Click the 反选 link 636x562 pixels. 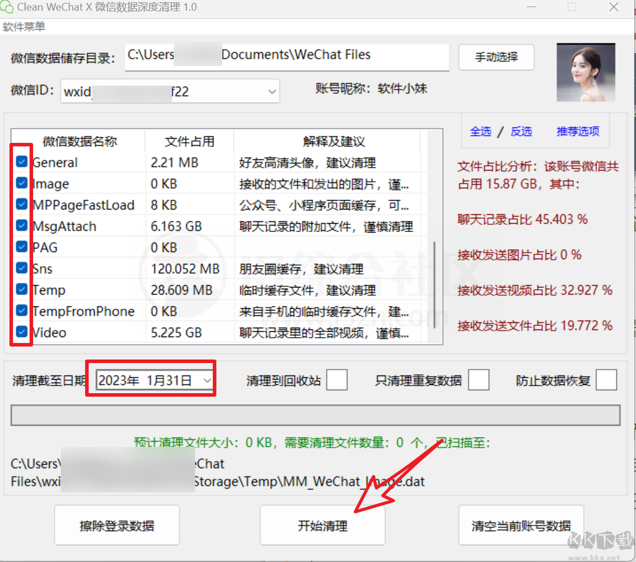[x=521, y=132]
